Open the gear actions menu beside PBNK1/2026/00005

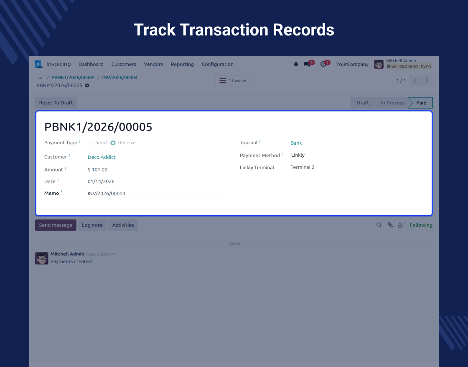(87, 85)
